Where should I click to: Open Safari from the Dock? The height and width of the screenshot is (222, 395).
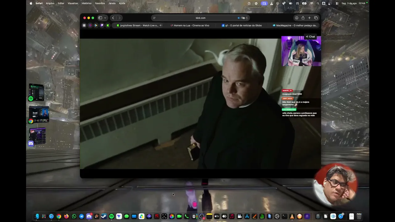[51, 216]
